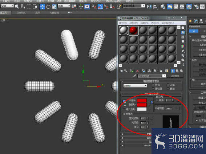Viewport: 206px width, 154px height.
Task: Toggle Angle Snap in main toolbar
Action: (100, 7)
